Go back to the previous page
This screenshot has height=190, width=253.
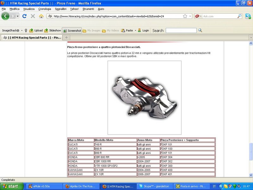tap(5, 16)
